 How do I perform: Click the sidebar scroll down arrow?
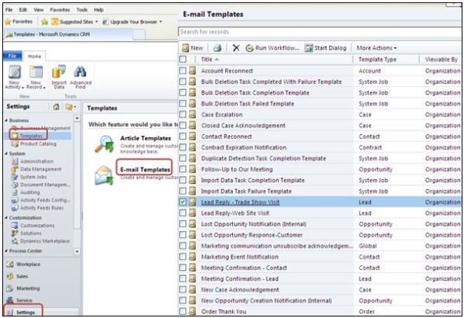pyautogui.click(x=77, y=251)
